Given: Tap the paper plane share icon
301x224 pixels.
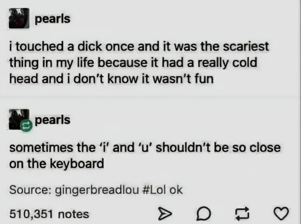Looking at the screenshot, I should (x=165, y=214).
